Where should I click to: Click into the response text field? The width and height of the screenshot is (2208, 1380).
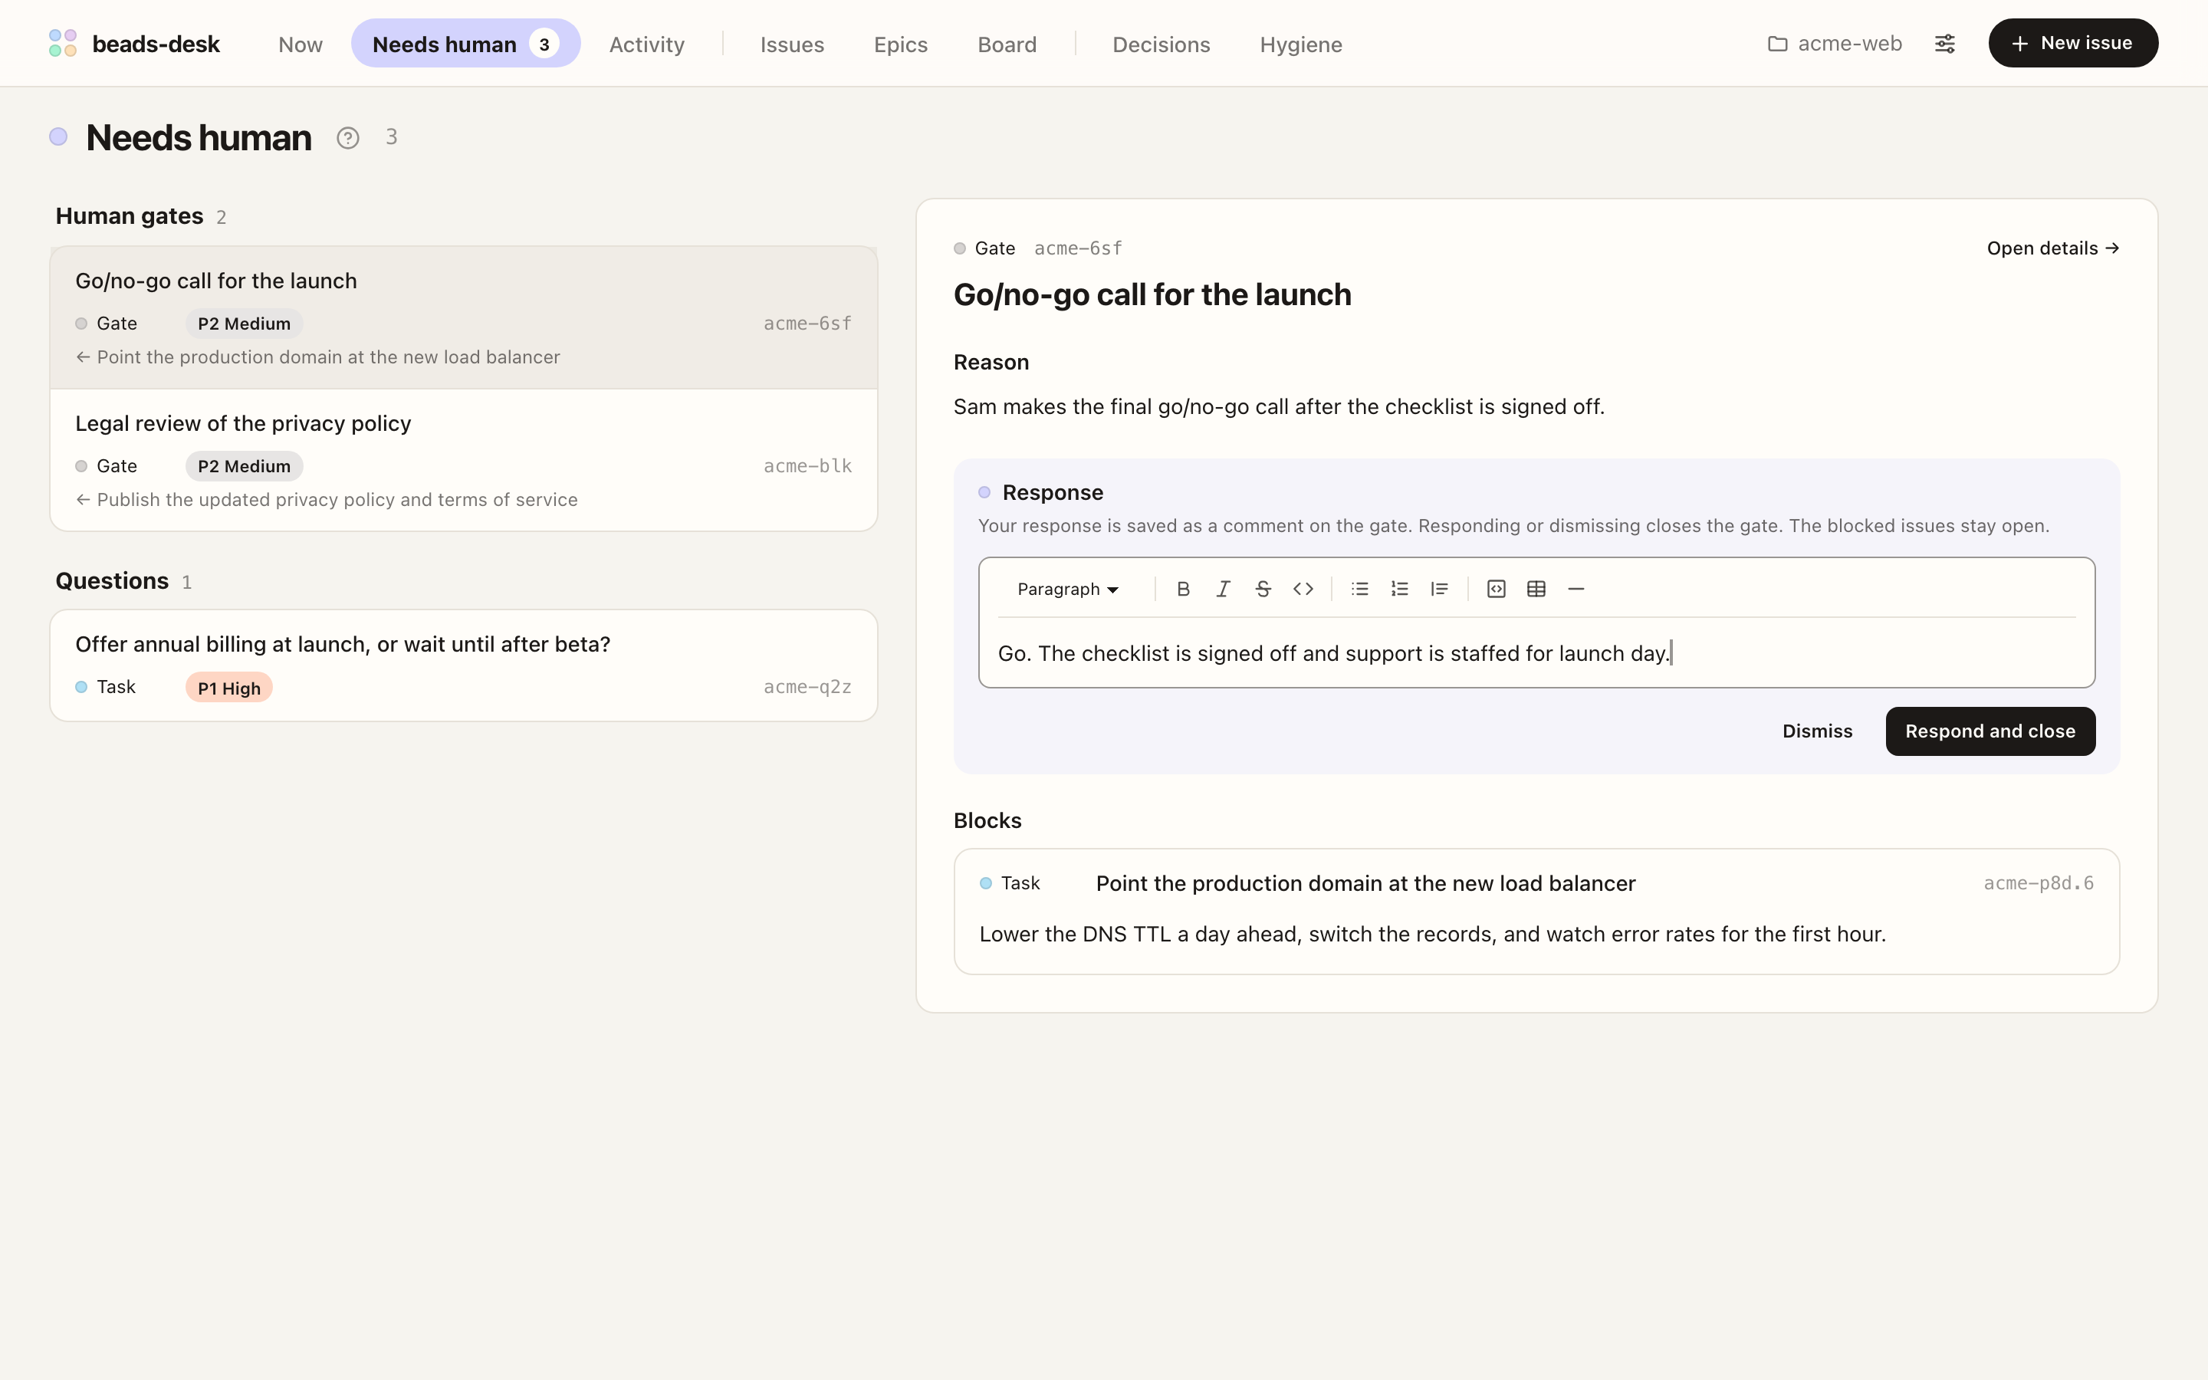[x=1536, y=653]
